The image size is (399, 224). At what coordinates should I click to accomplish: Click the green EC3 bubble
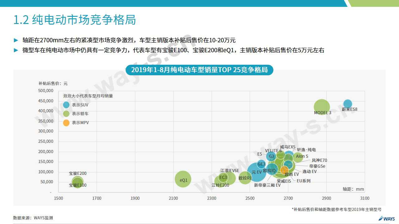tap(223, 178)
